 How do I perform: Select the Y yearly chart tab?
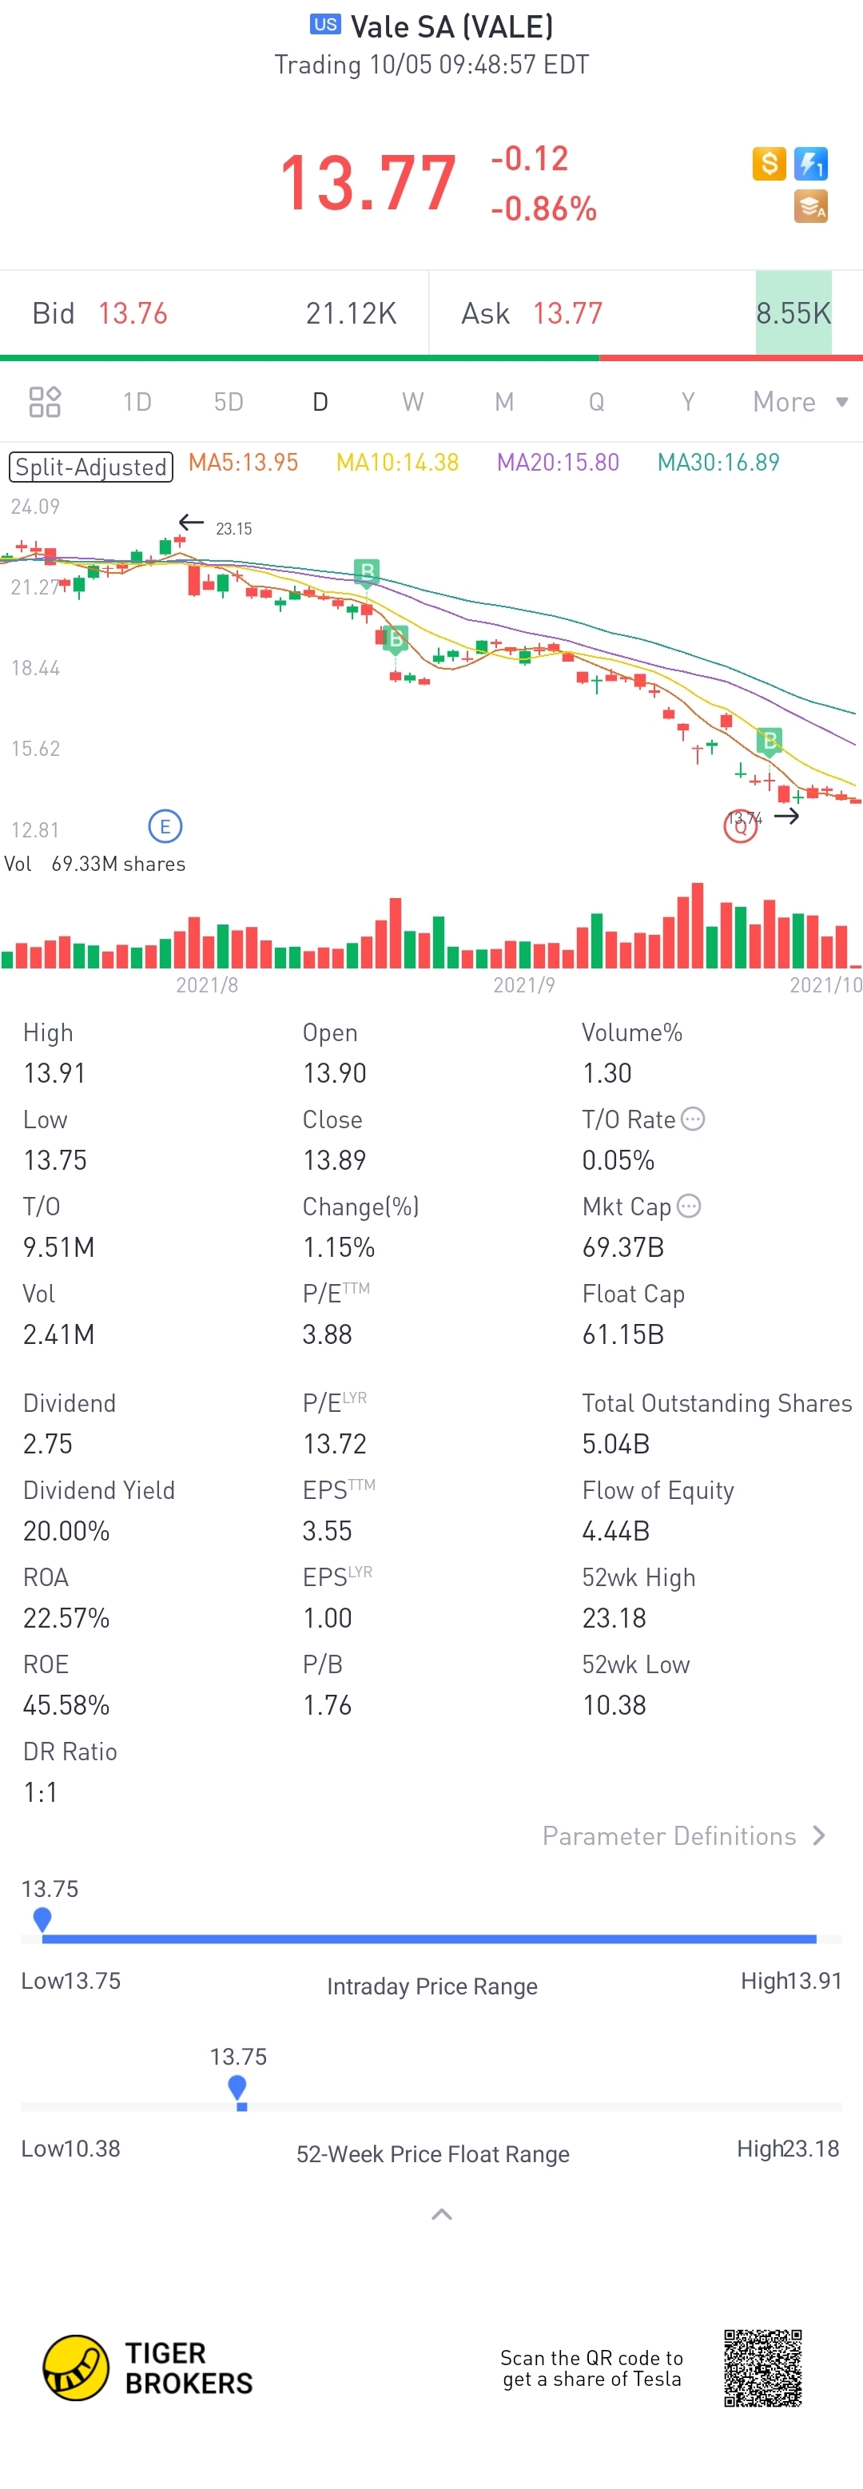click(x=688, y=402)
